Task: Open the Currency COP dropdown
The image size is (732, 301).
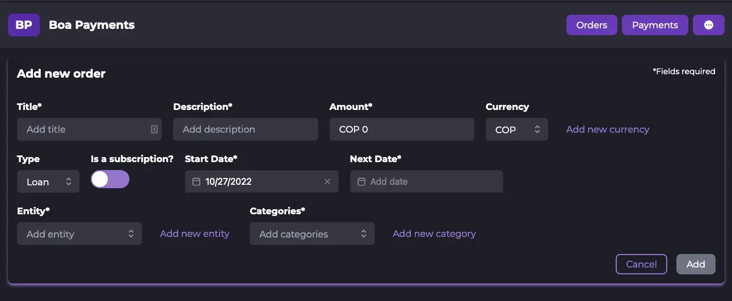Action: tap(516, 129)
